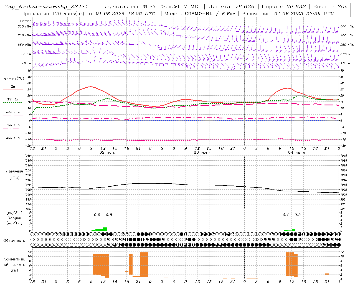This screenshot has width=355, height=284.
Task: Click the Осадки precipitation label
Action: click(14, 218)
